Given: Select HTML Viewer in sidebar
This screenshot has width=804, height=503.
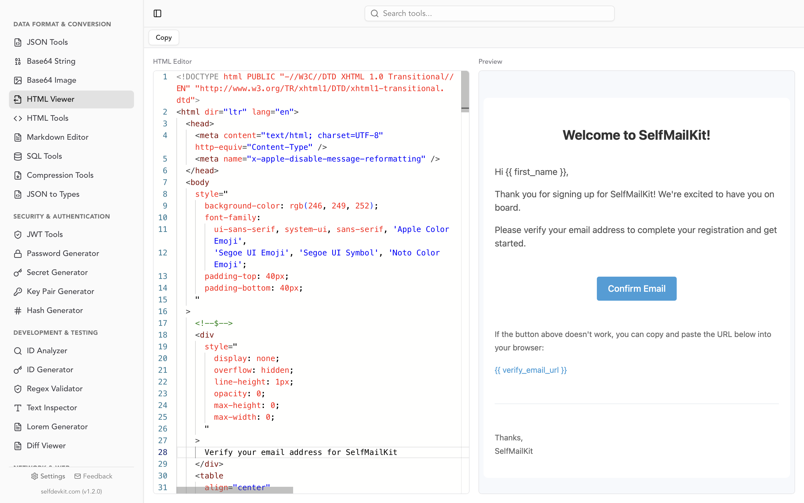Looking at the screenshot, I should [71, 99].
